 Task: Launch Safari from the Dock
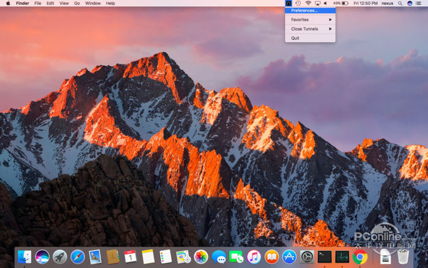click(78, 257)
